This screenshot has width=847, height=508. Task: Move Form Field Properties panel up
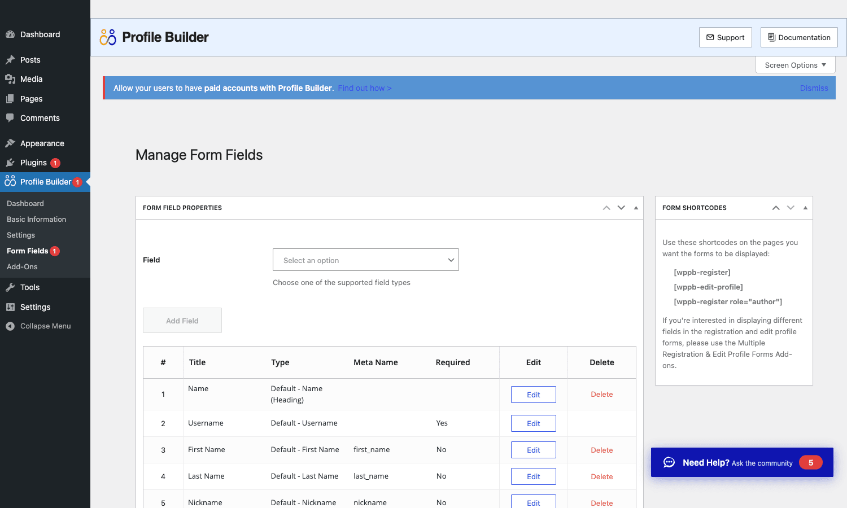(x=606, y=208)
